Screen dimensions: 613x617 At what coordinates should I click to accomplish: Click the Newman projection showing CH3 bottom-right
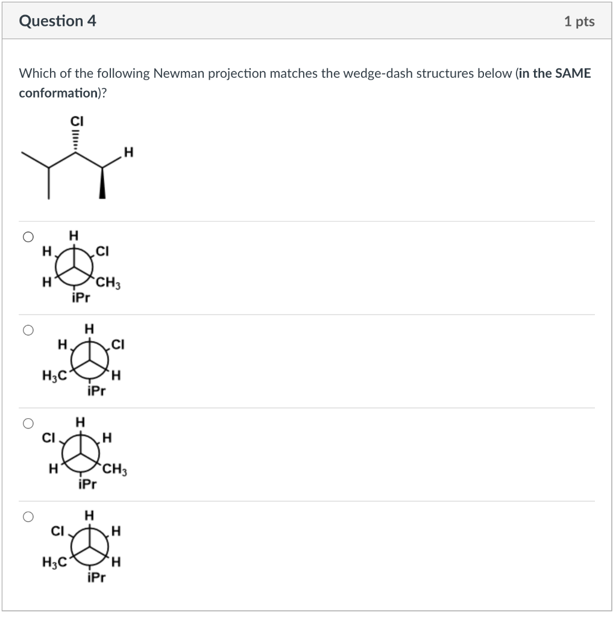pos(75,265)
